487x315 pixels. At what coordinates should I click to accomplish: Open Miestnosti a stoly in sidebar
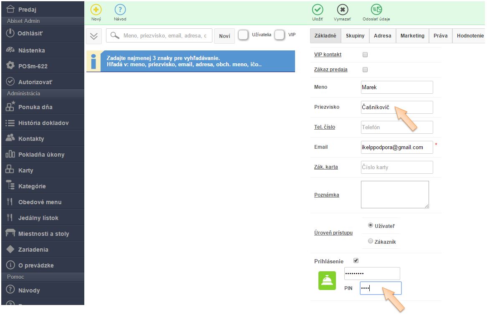[x=43, y=234]
